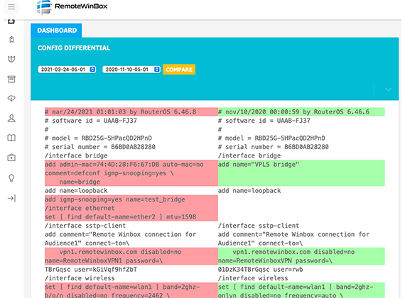
Task: Open the user profile sidebar icon
Action: [x=11, y=118]
